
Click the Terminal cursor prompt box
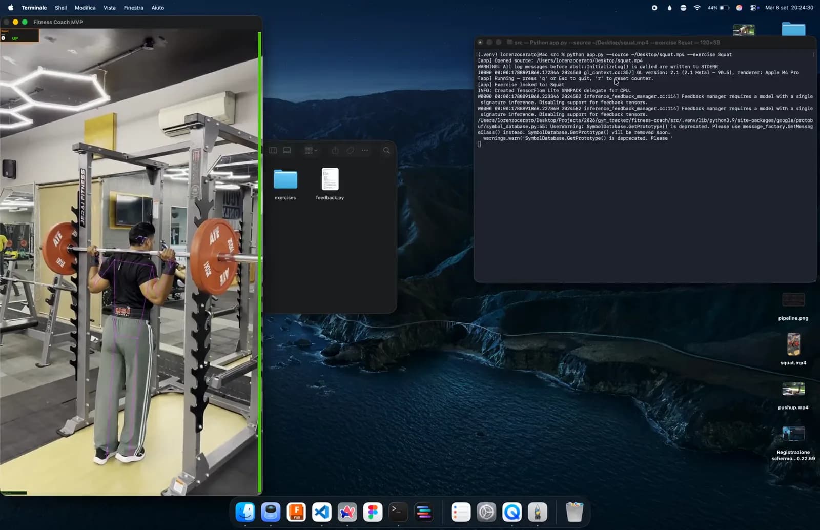(479, 145)
